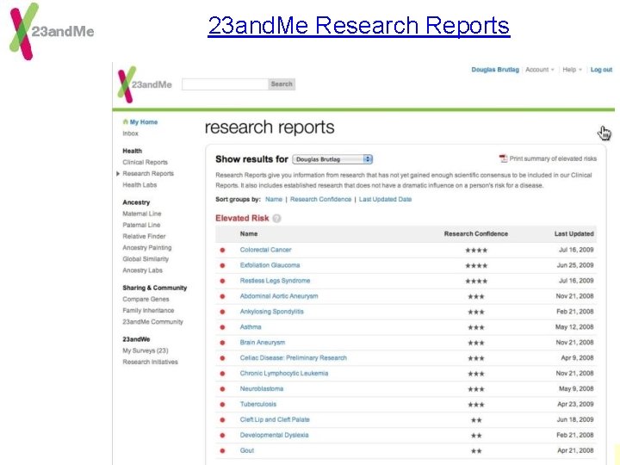Open Family Inheritance in sidebar

(x=148, y=310)
